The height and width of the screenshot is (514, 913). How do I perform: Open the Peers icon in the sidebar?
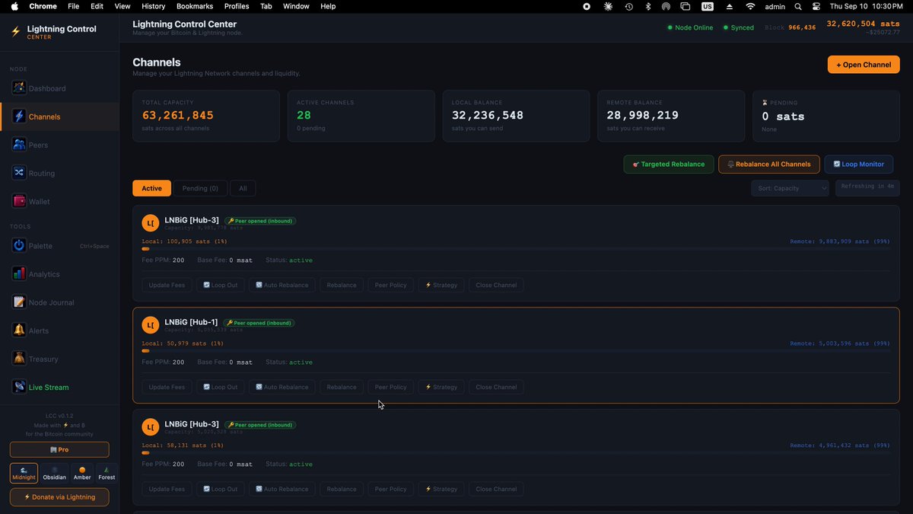pyautogui.click(x=19, y=145)
